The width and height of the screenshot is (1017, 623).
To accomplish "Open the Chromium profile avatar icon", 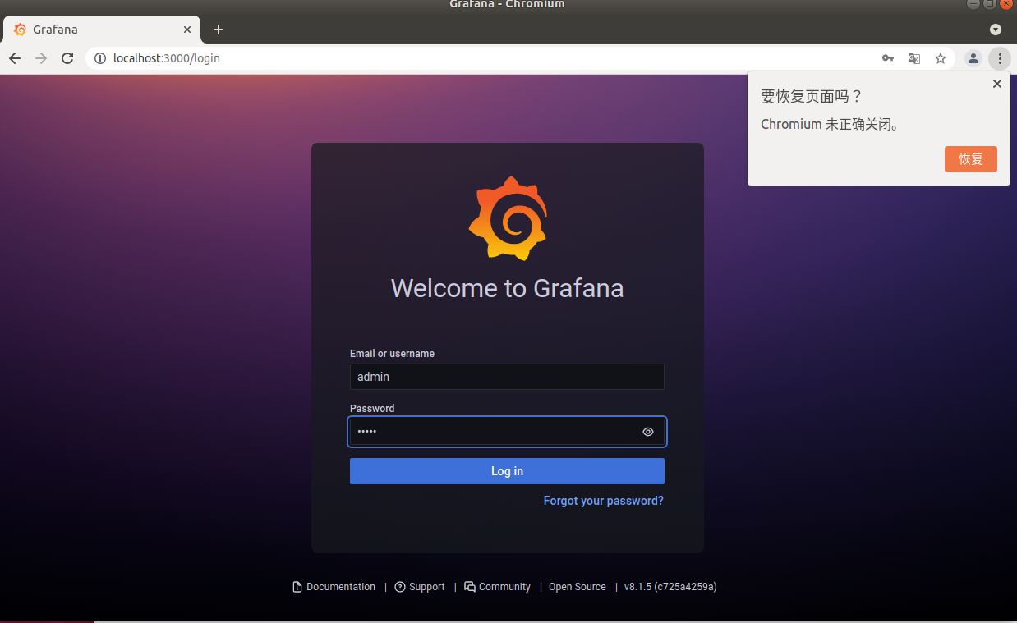I will [x=973, y=58].
